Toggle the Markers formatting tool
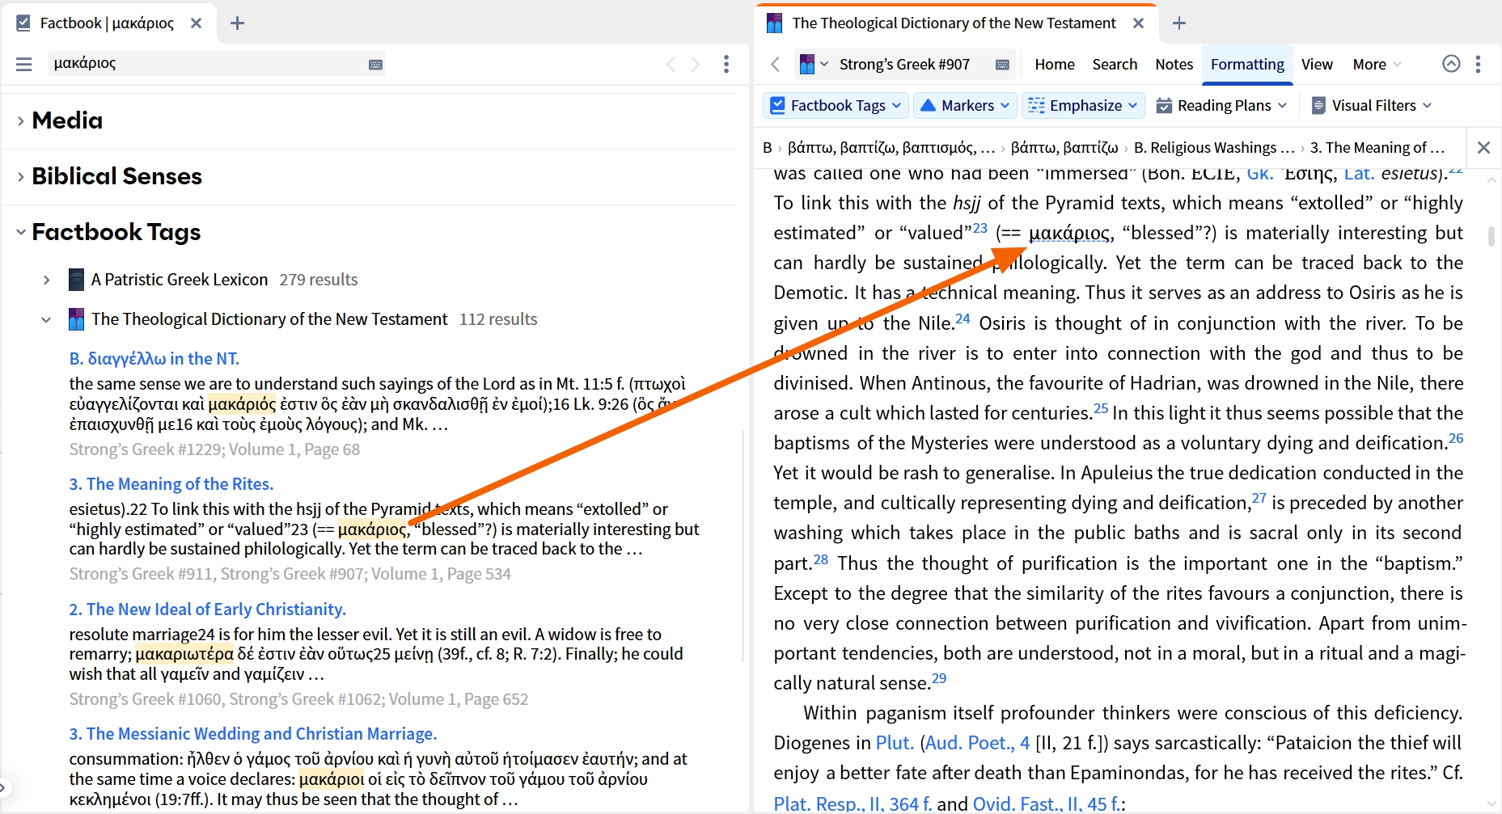 tap(956, 105)
